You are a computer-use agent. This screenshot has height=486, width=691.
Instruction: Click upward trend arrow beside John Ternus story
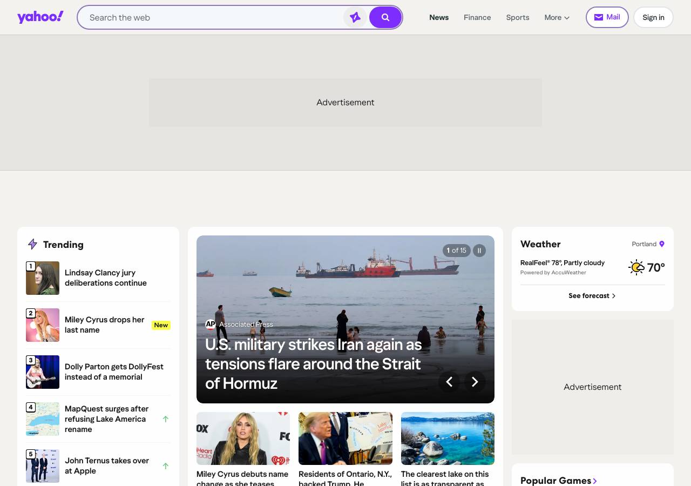tap(166, 466)
